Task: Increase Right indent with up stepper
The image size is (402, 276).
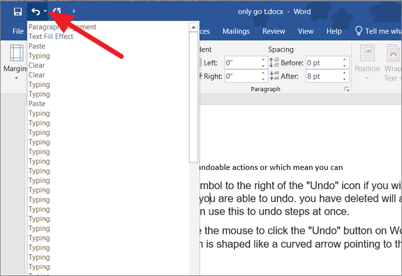Action: [263, 73]
